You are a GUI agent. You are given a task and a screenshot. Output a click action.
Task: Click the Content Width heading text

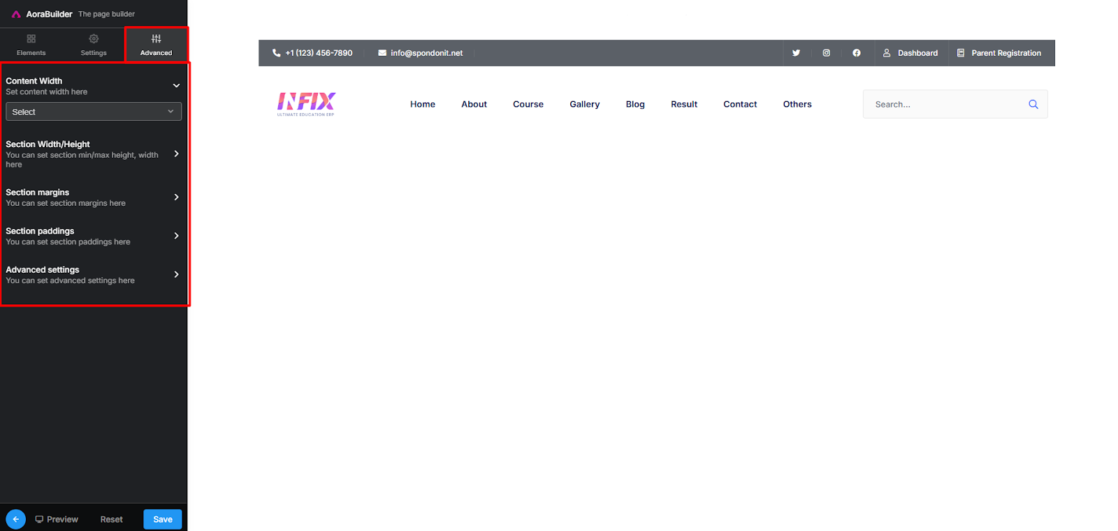34,81
